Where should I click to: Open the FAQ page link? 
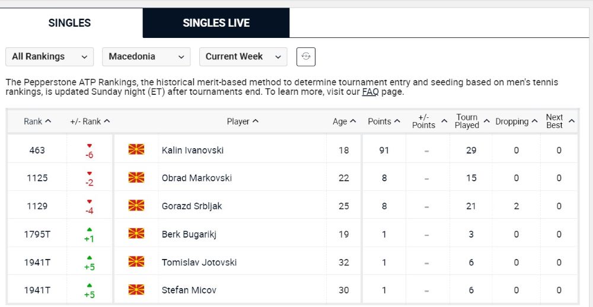click(370, 92)
